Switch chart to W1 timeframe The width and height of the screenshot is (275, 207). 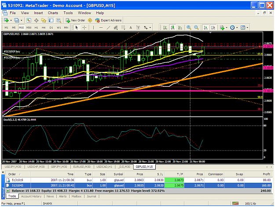point(59,28)
